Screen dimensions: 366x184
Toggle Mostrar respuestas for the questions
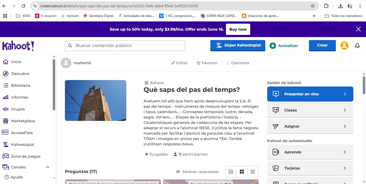[197, 171]
